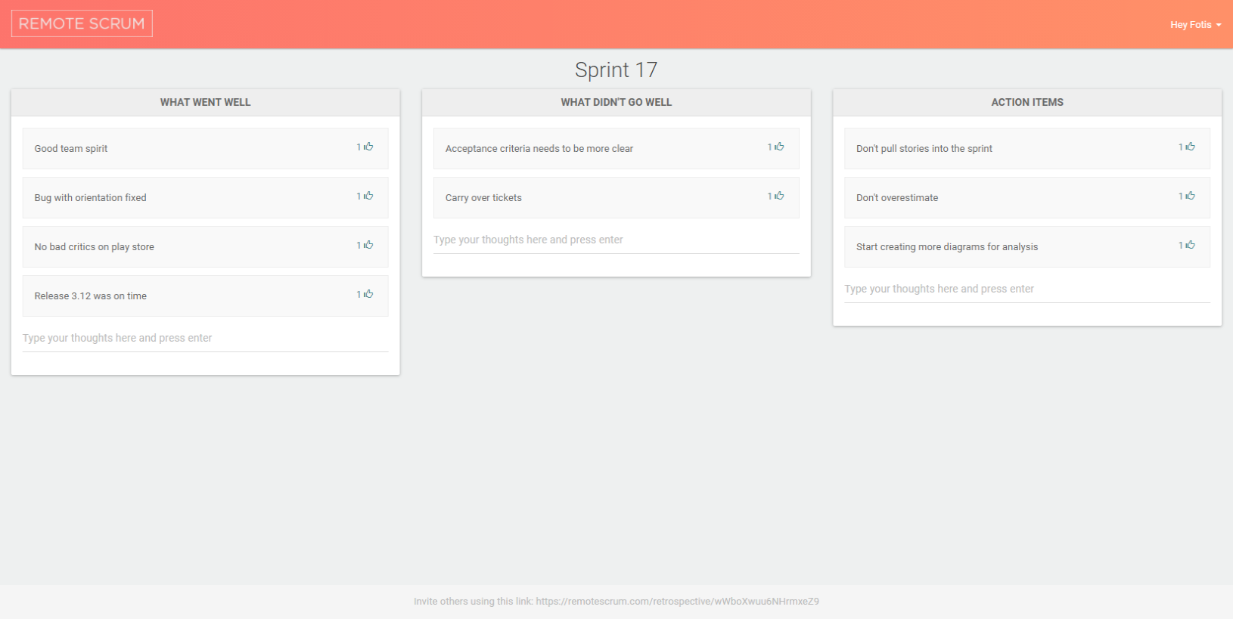Select 'Don't pull stories into the sprint' text
This screenshot has height=619, width=1233.
tap(924, 149)
